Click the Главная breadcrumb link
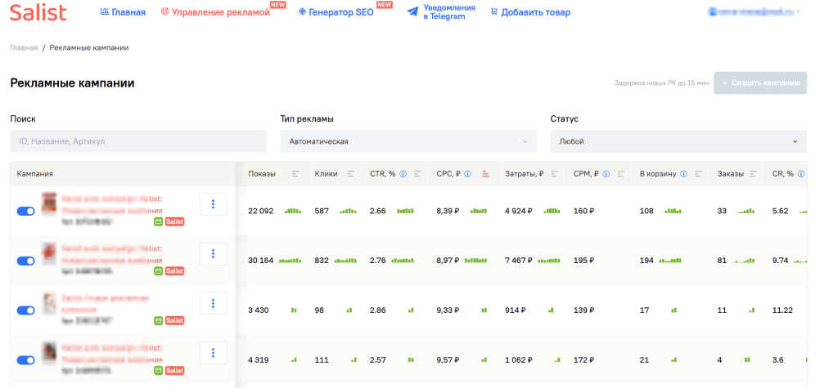Image resolution: width=838 pixels, height=388 pixels. coord(24,47)
